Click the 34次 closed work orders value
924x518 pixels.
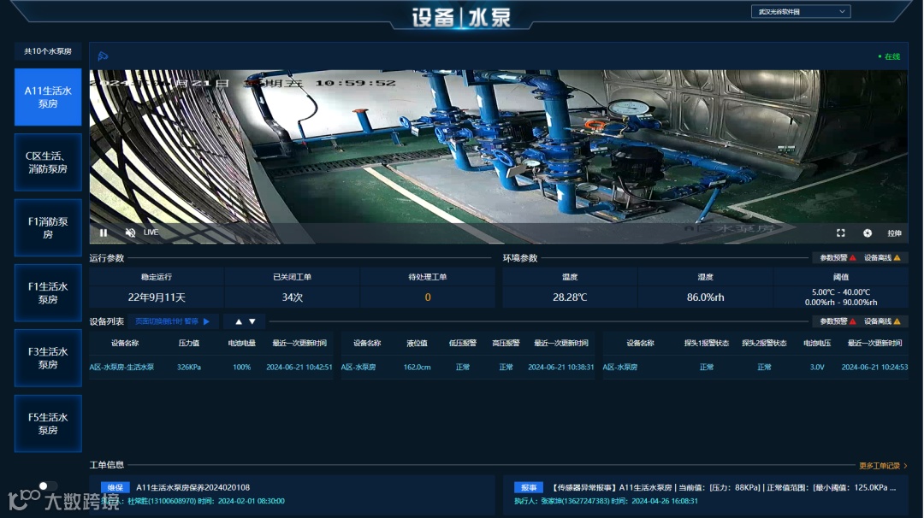(293, 297)
